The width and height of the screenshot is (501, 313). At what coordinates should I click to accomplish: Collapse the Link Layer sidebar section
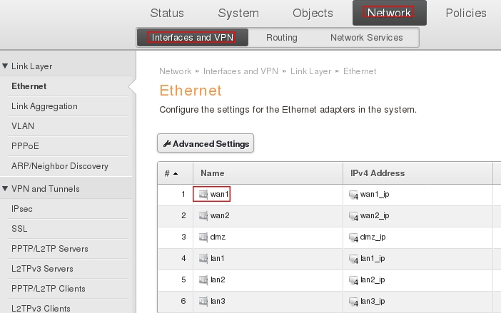(6, 66)
